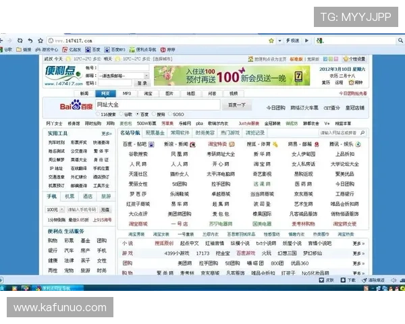Click the 登录 login button
405x324 pixels.
pos(142,83)
